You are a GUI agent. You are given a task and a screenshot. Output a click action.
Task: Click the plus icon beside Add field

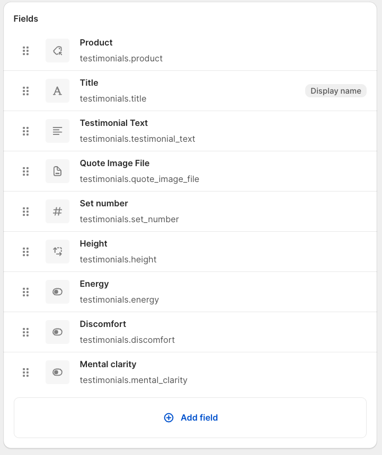pyautogui.click(x=168, y=418)
